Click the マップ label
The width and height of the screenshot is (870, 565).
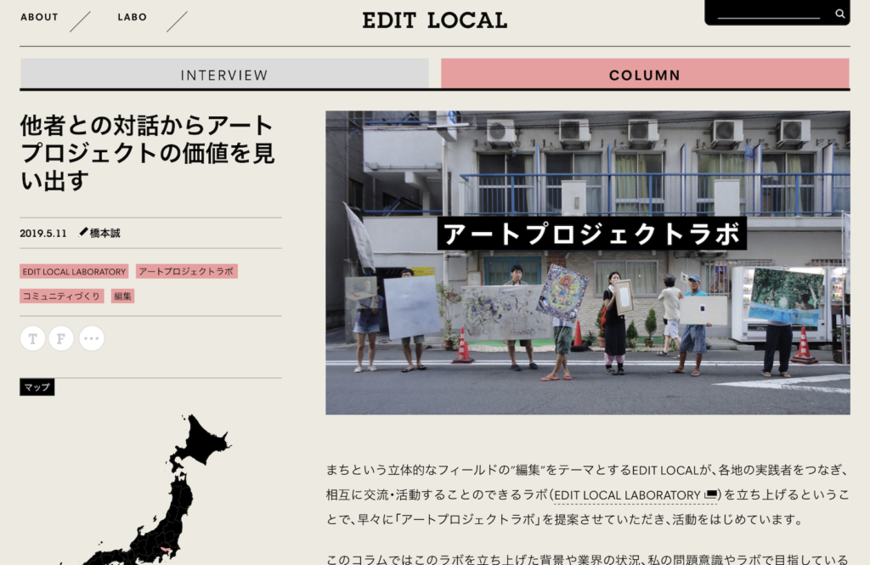click(x=37, y=387)
